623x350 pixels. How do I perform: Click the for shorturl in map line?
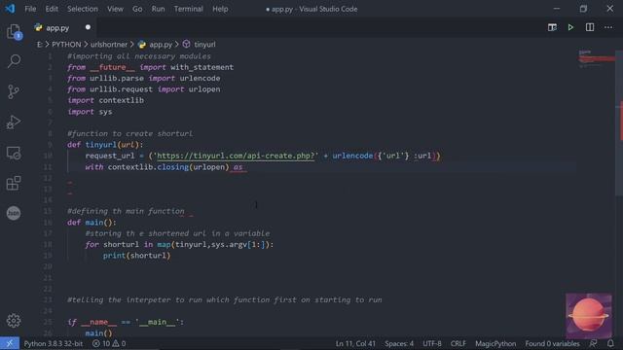tap(179, 244)
